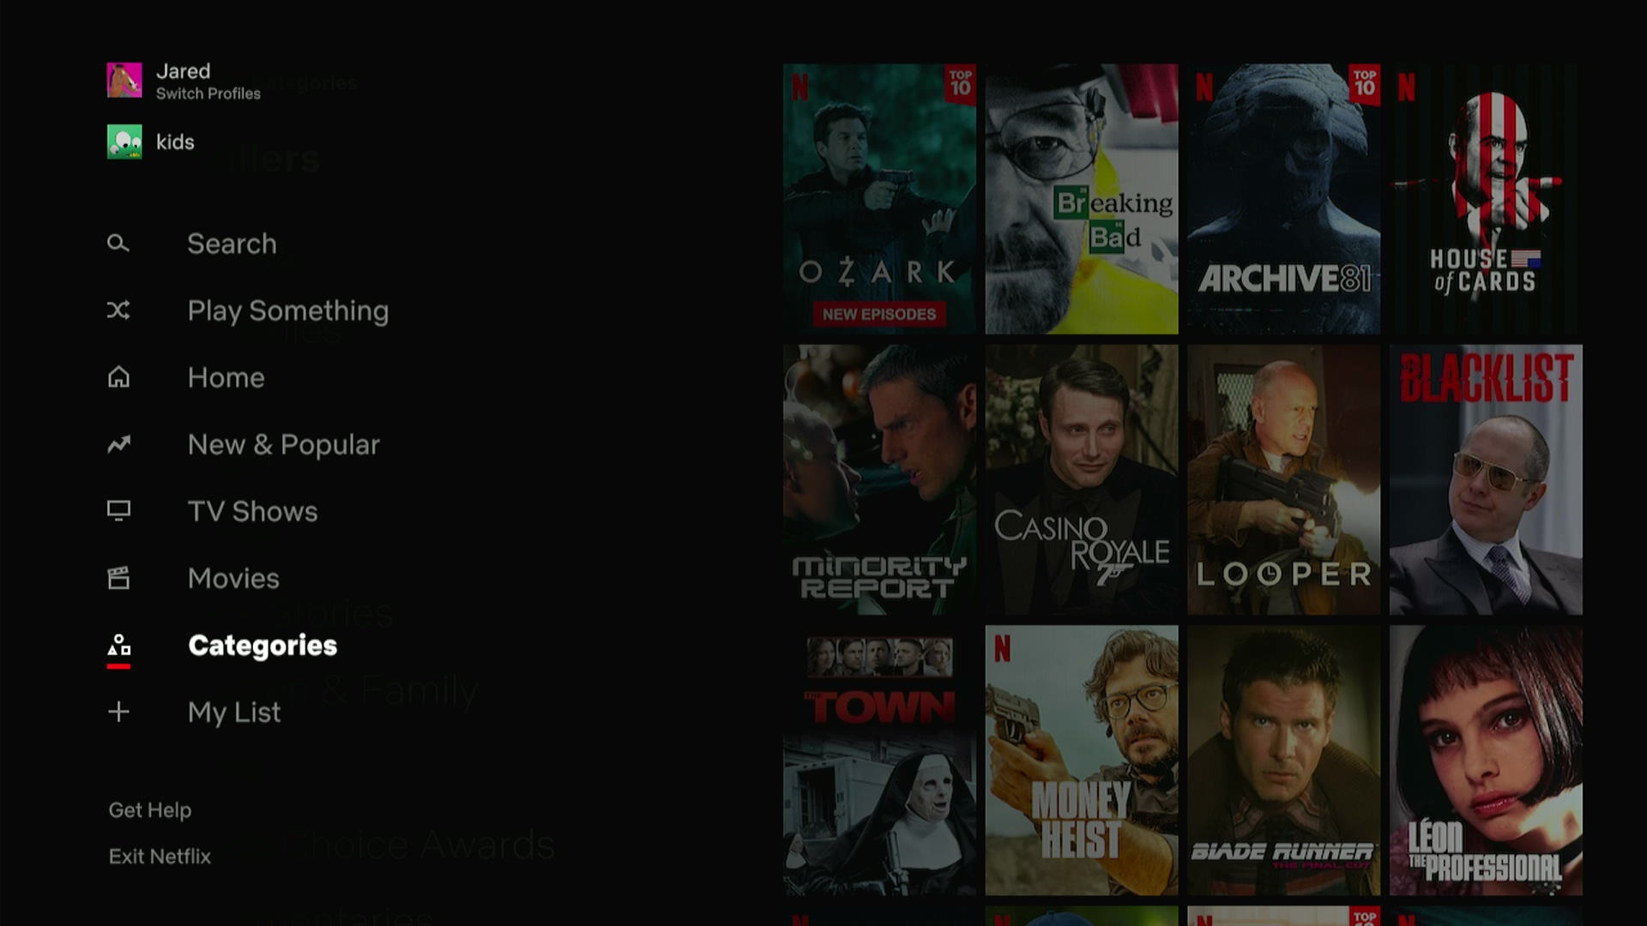The height and width of the screenshot is (926, 1647).
Task: Click the Netflix Search icon
Action: pyautogui.click(x=117, y=244)
